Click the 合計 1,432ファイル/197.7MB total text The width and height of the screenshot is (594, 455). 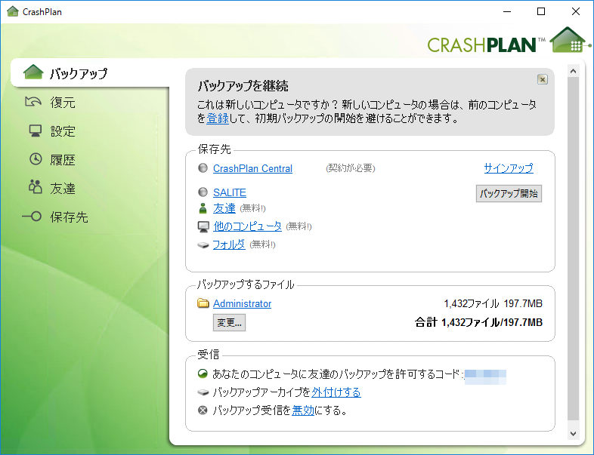478,322
